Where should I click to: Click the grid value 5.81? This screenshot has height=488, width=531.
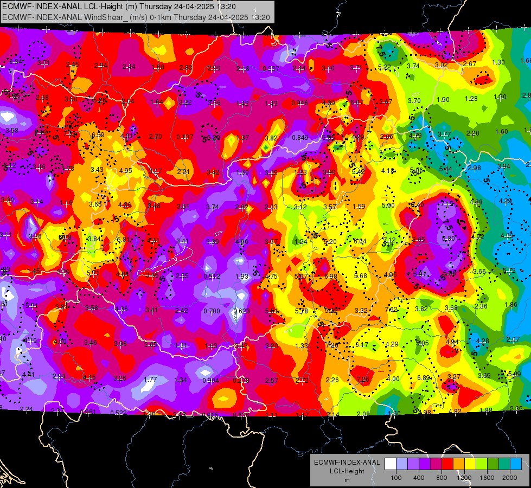[x=123, y=240]
